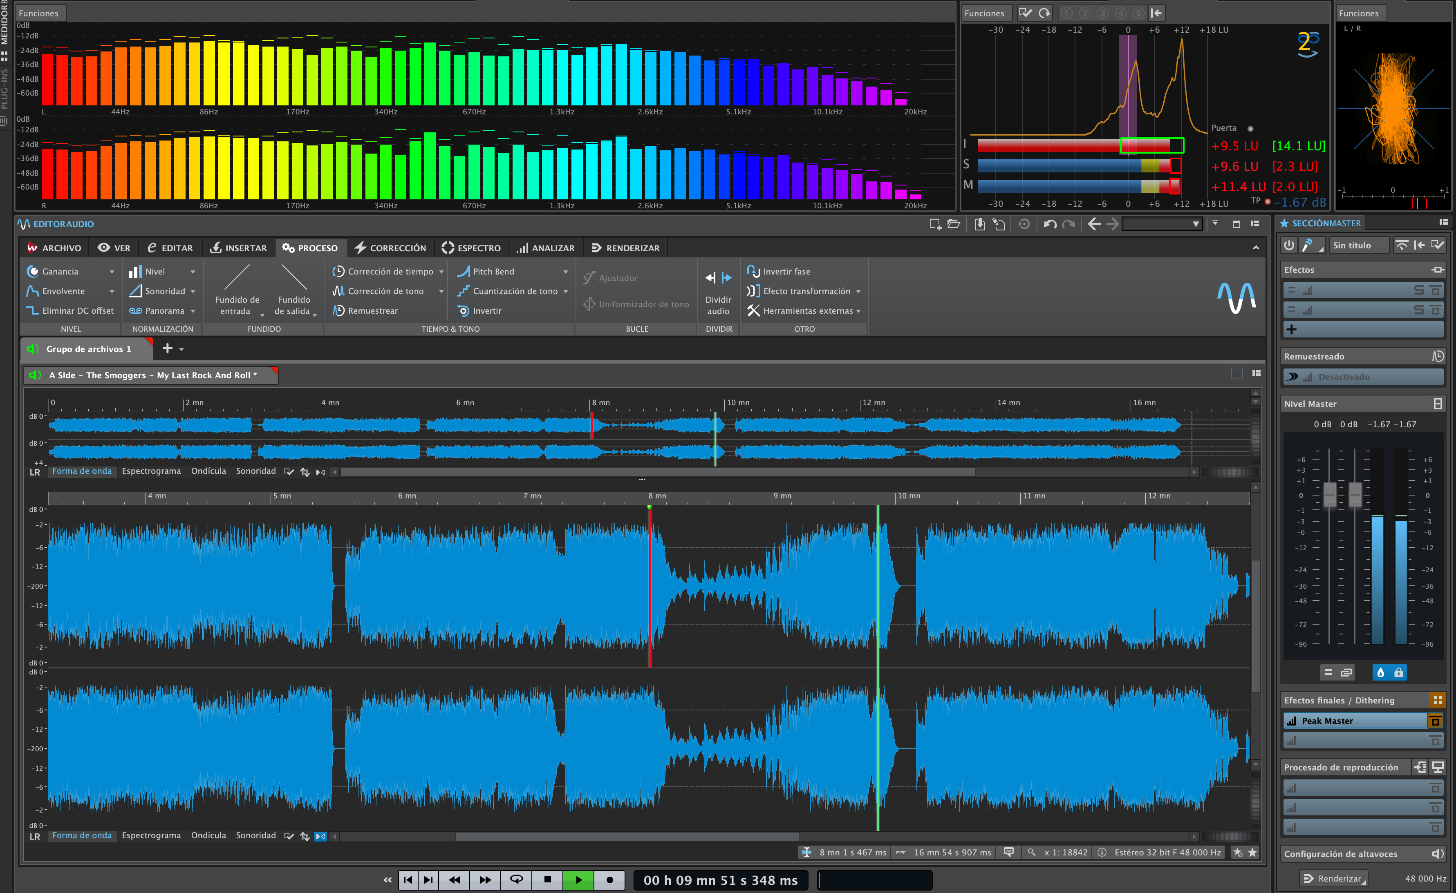Open Corrección de tiempo dropdown
This screenshot has height=893, width=1456.
(441, 272)
